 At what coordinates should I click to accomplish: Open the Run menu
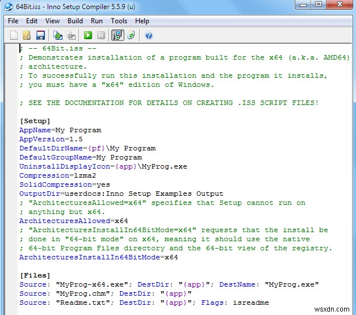(x=97, y=21)
